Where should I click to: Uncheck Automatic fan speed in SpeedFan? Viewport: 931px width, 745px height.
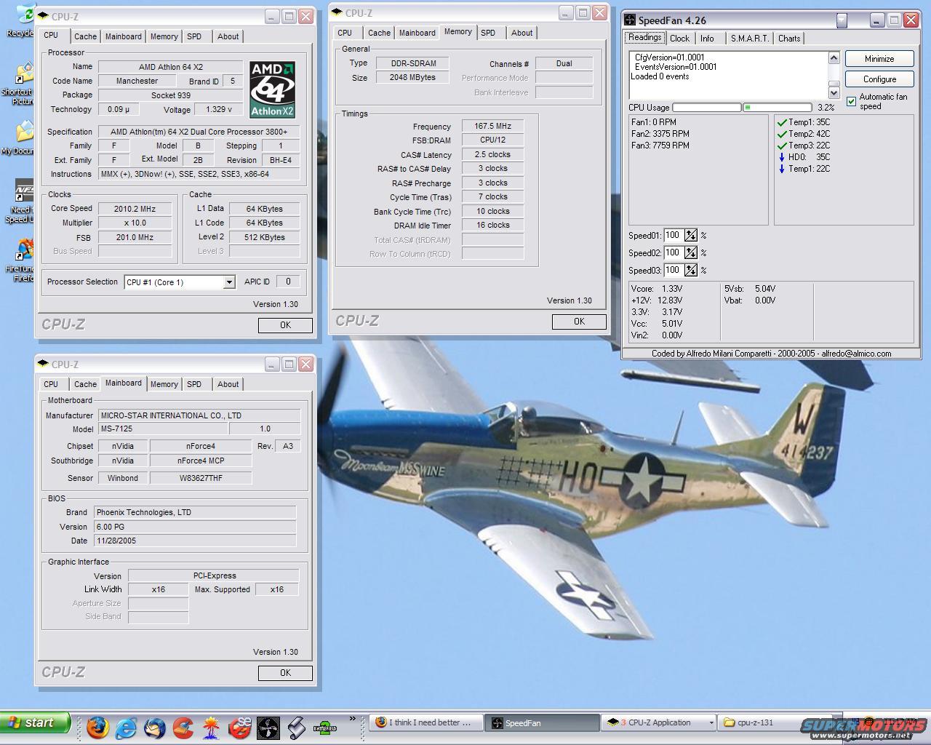point(851,101)
